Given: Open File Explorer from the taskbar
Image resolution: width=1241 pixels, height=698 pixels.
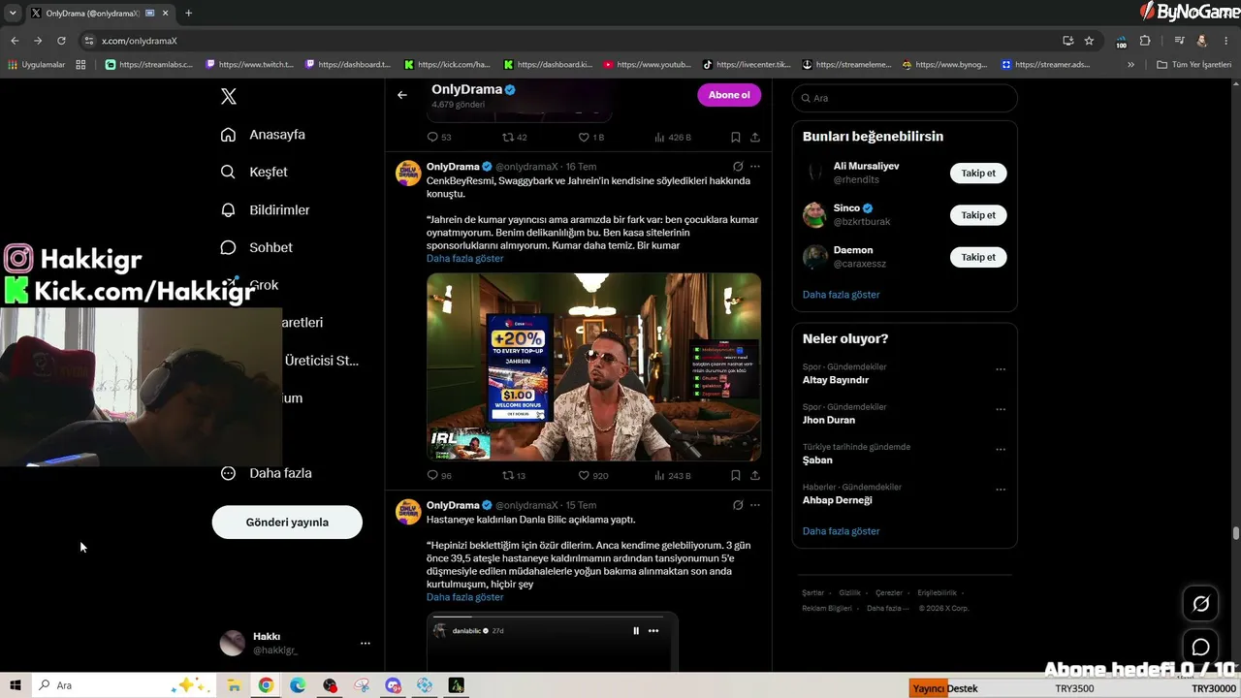Looking at the screenshot, I should pos(234,685).
